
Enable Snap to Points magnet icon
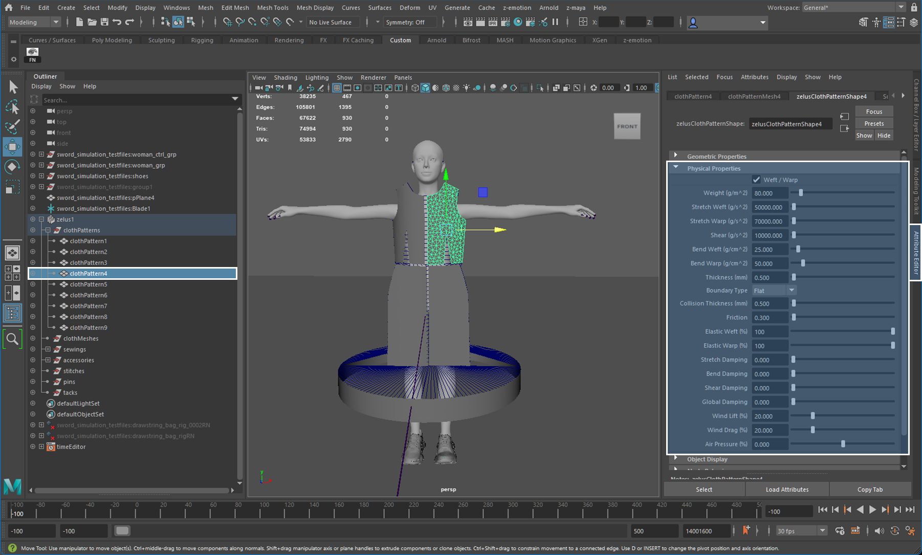pos(252,22)
